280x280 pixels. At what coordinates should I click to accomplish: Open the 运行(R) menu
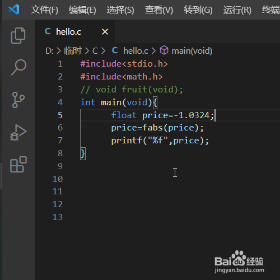click(x=237, y=10)
